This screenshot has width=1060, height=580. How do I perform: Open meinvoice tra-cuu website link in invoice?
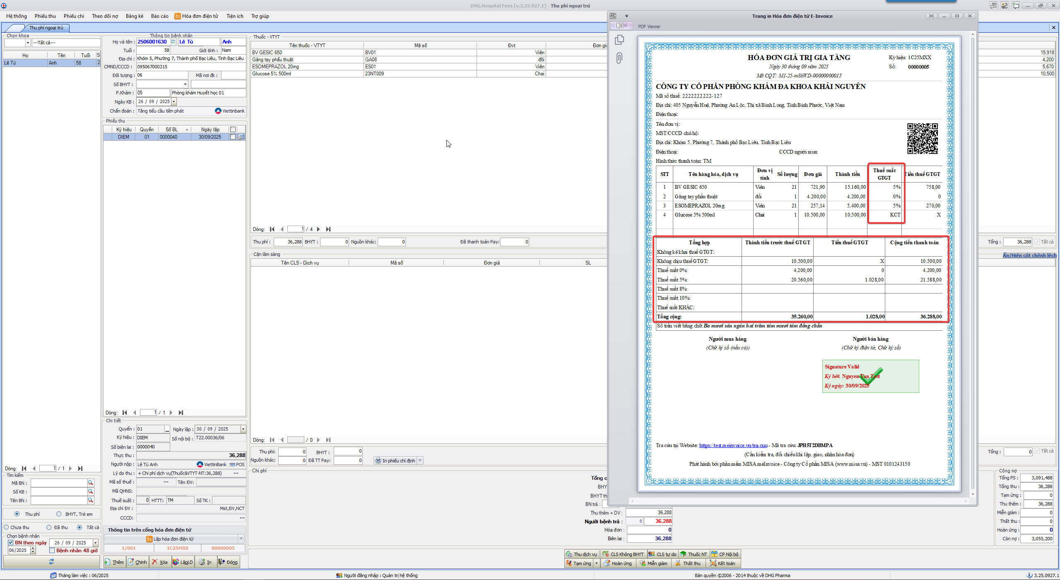tap(733, 445)
